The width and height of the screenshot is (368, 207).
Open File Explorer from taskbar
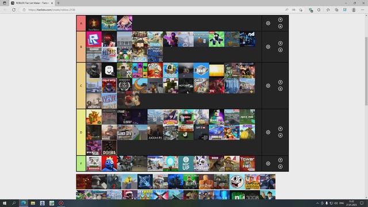(x=33, y=203)
